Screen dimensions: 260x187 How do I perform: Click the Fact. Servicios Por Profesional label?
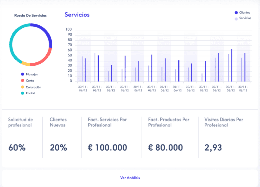(107, 122)
